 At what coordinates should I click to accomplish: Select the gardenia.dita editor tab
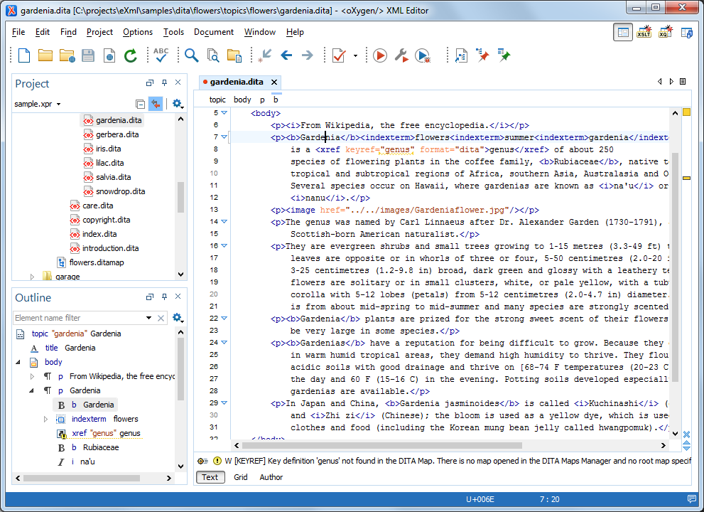tap(236, 82)
